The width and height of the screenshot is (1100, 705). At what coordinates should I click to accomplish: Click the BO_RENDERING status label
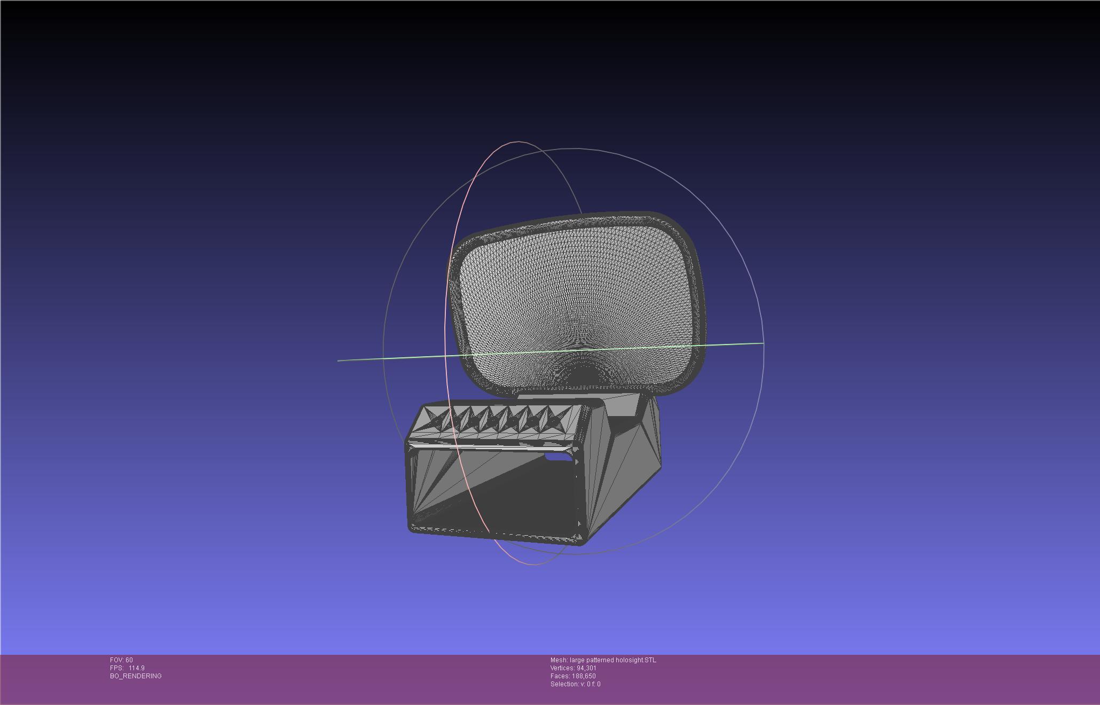tap(136, 676)
